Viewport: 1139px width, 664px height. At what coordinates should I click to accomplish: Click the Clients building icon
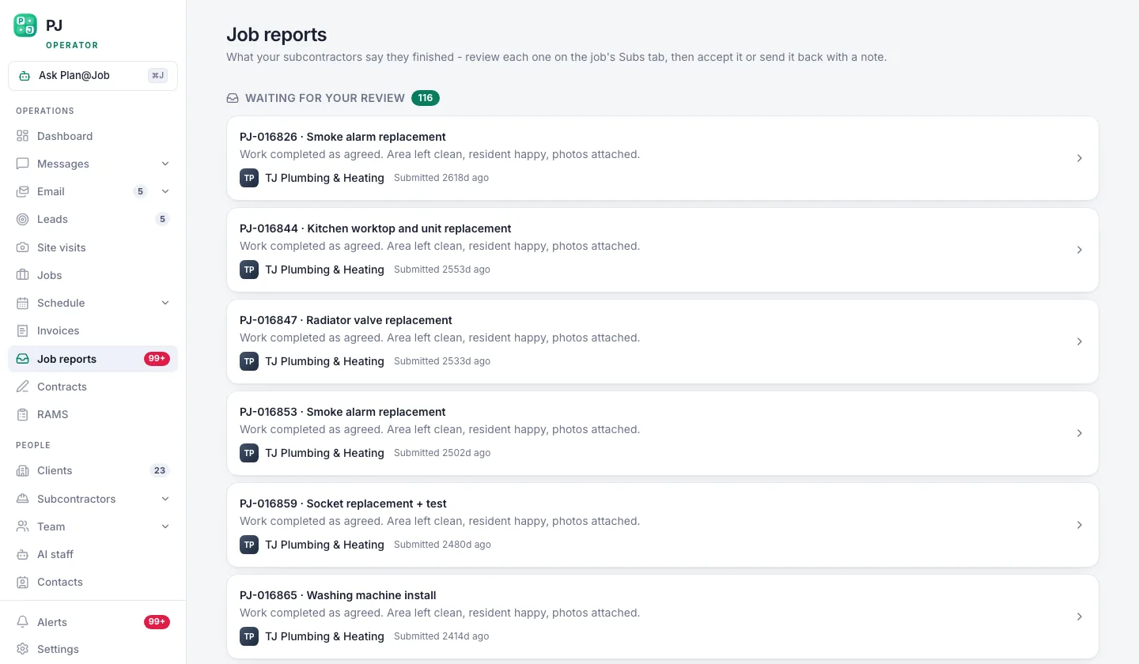coord(23,470)
